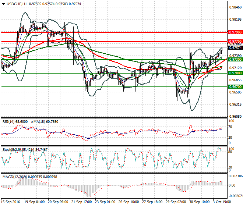Click the green 0.97000 support level label
Image resolution: width=243 pixels, height=206 pixels.
coord(235,73)
